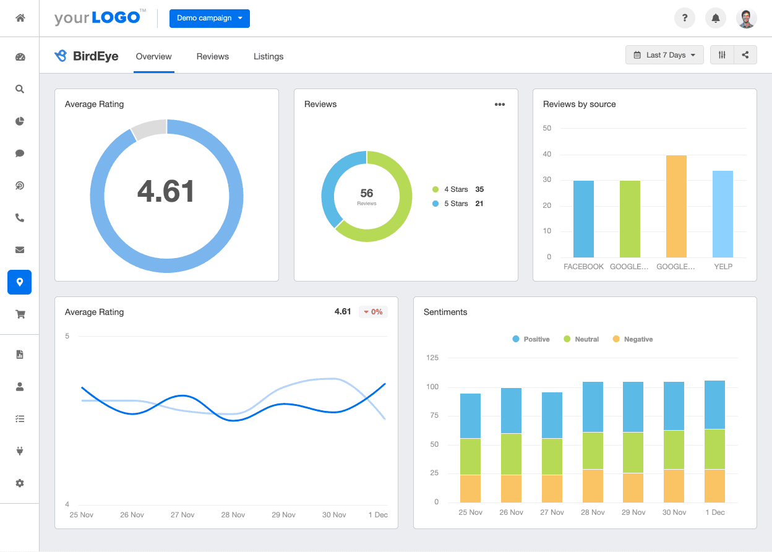The width and height of the screenshot is (772, 552).
Task: Toggle the Positive sentiment legend item
Action: click(x=531, y=339)
